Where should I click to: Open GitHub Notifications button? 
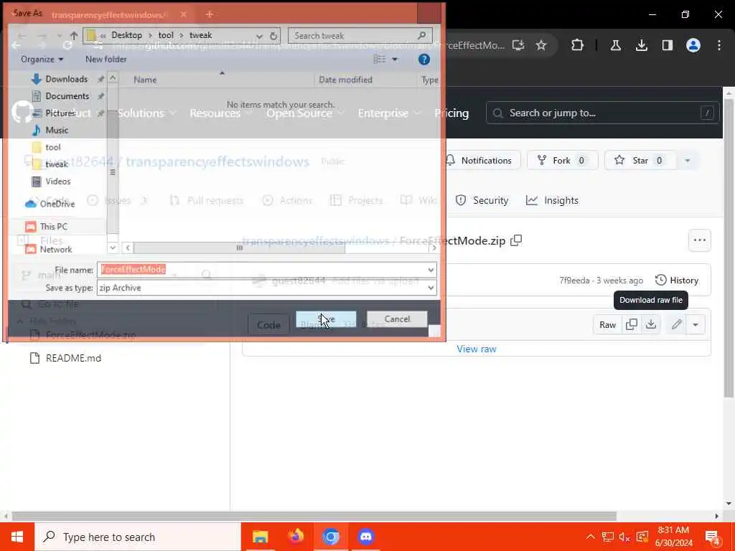pyautogui.click(x=482, y=161)
